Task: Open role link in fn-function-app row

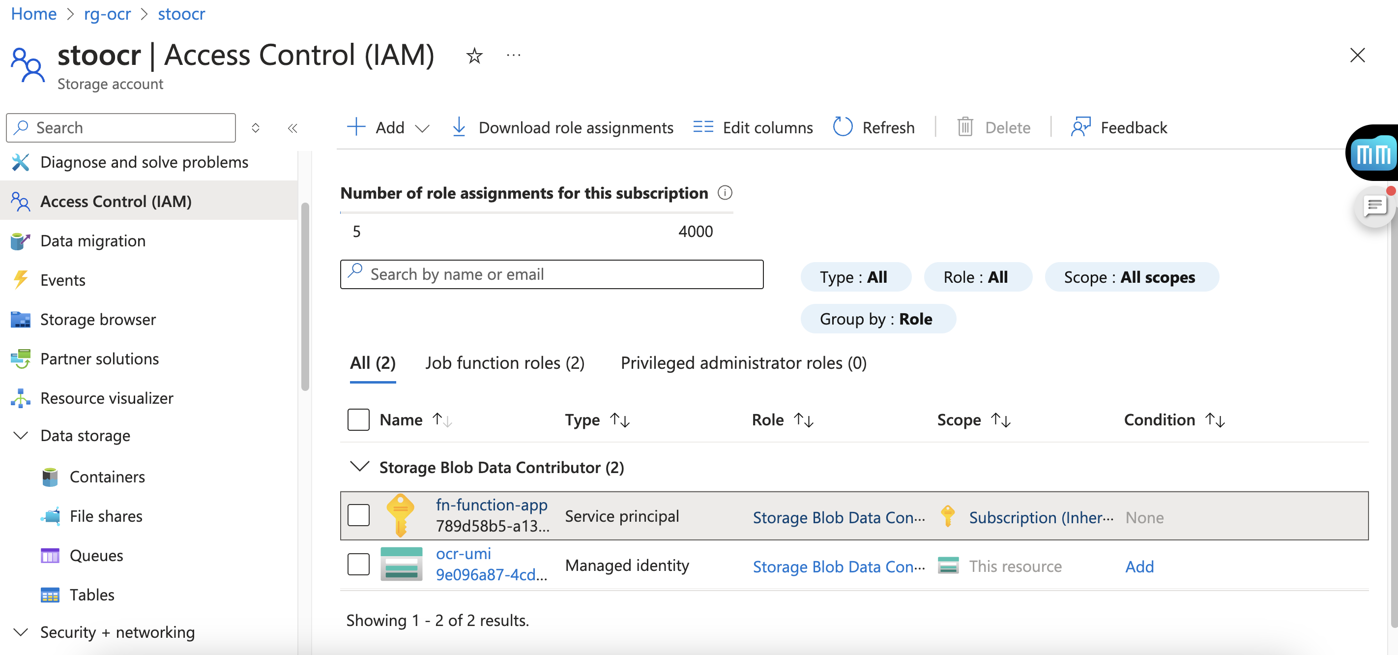Action: point(839,518)
